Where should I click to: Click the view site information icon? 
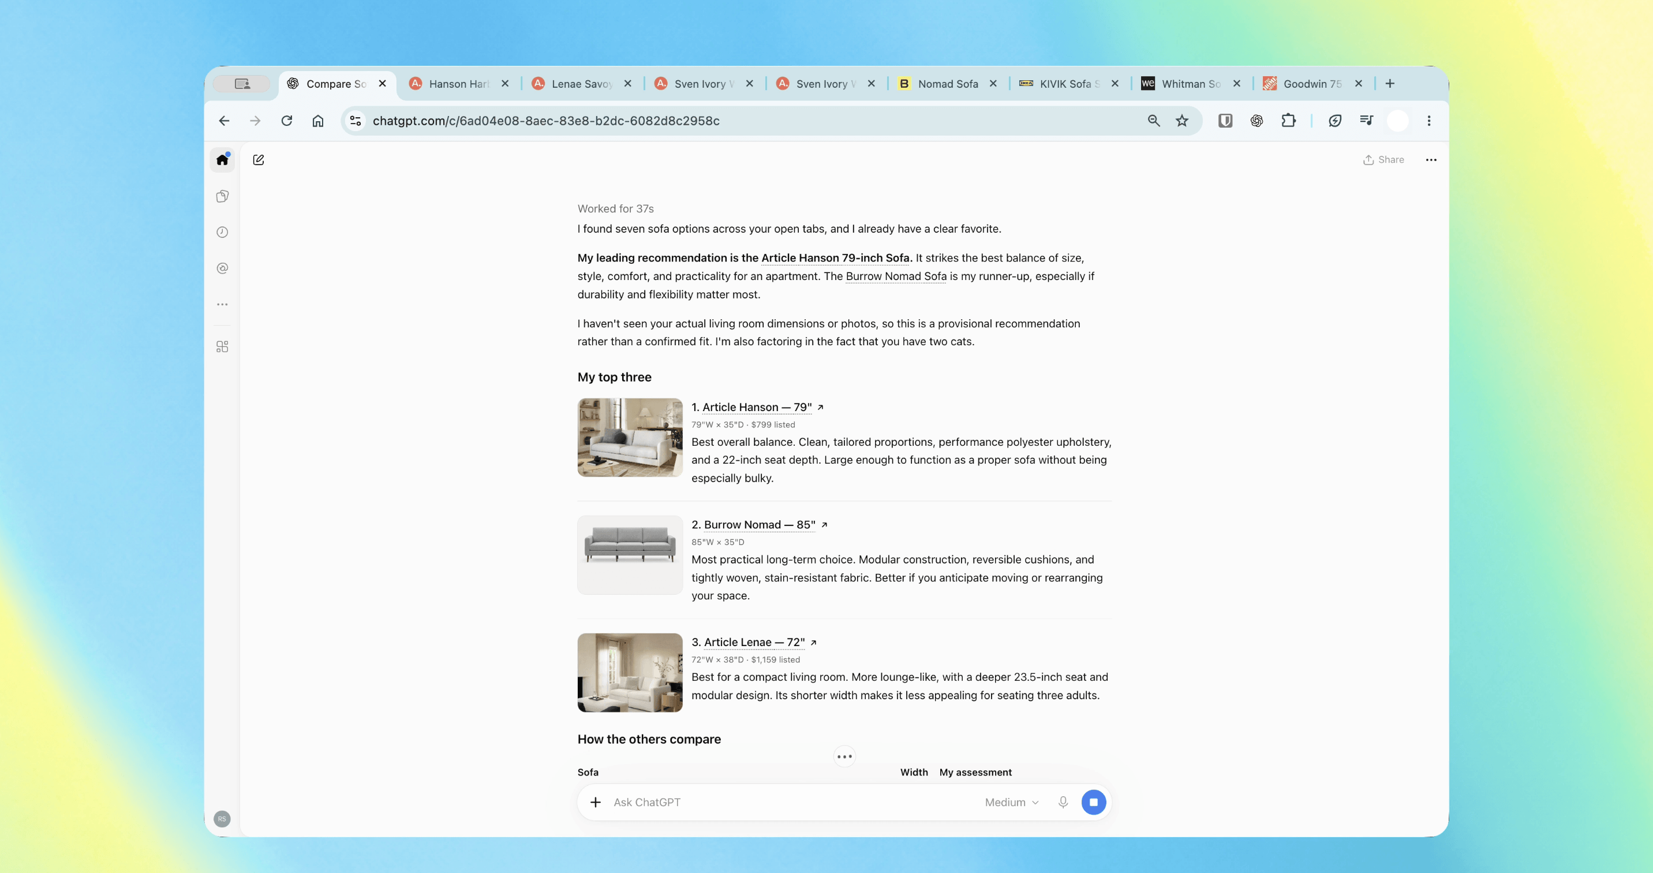point(356,121)
